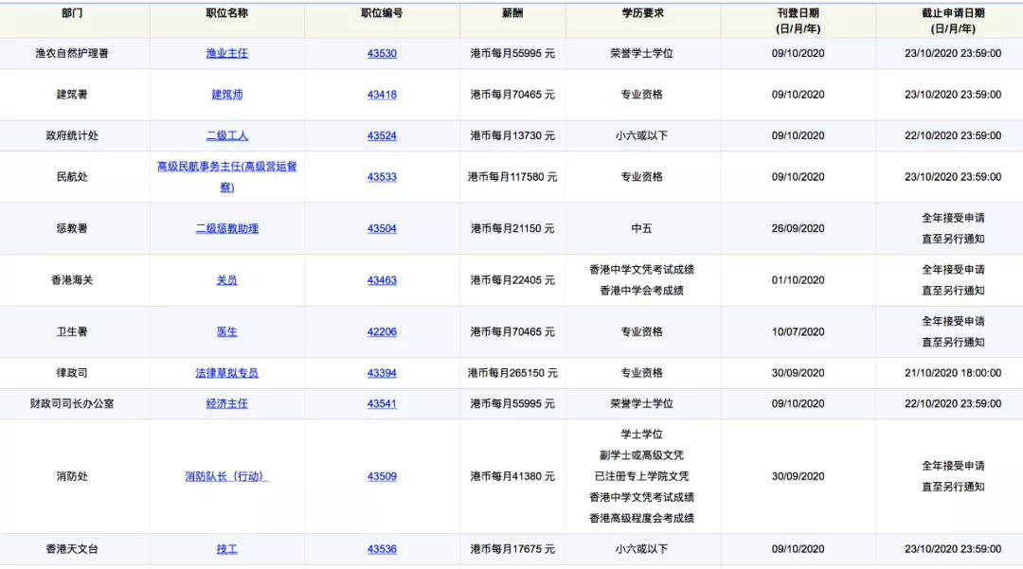Open the 技工 job title link
Viewport: 1023px width, 569px height.
[x=226, y=549]
